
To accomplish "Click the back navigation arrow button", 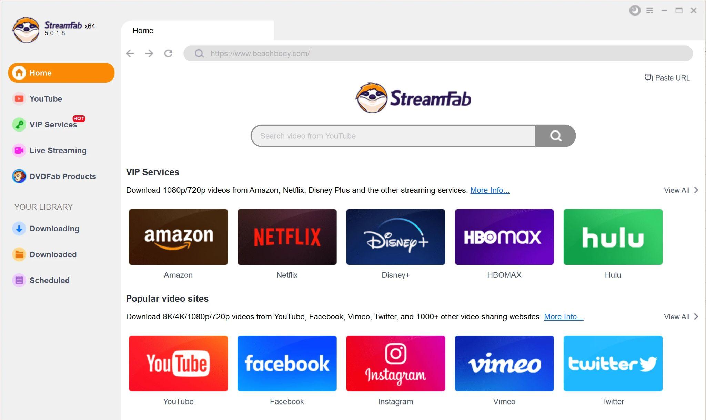I will [131, 53].
